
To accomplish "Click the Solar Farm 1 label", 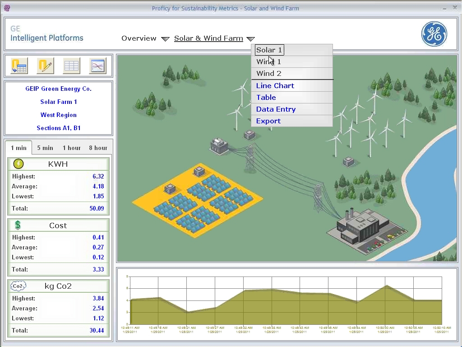I will pos(58,102).
